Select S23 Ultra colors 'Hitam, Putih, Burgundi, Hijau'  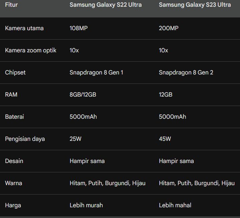click(197, 183)
